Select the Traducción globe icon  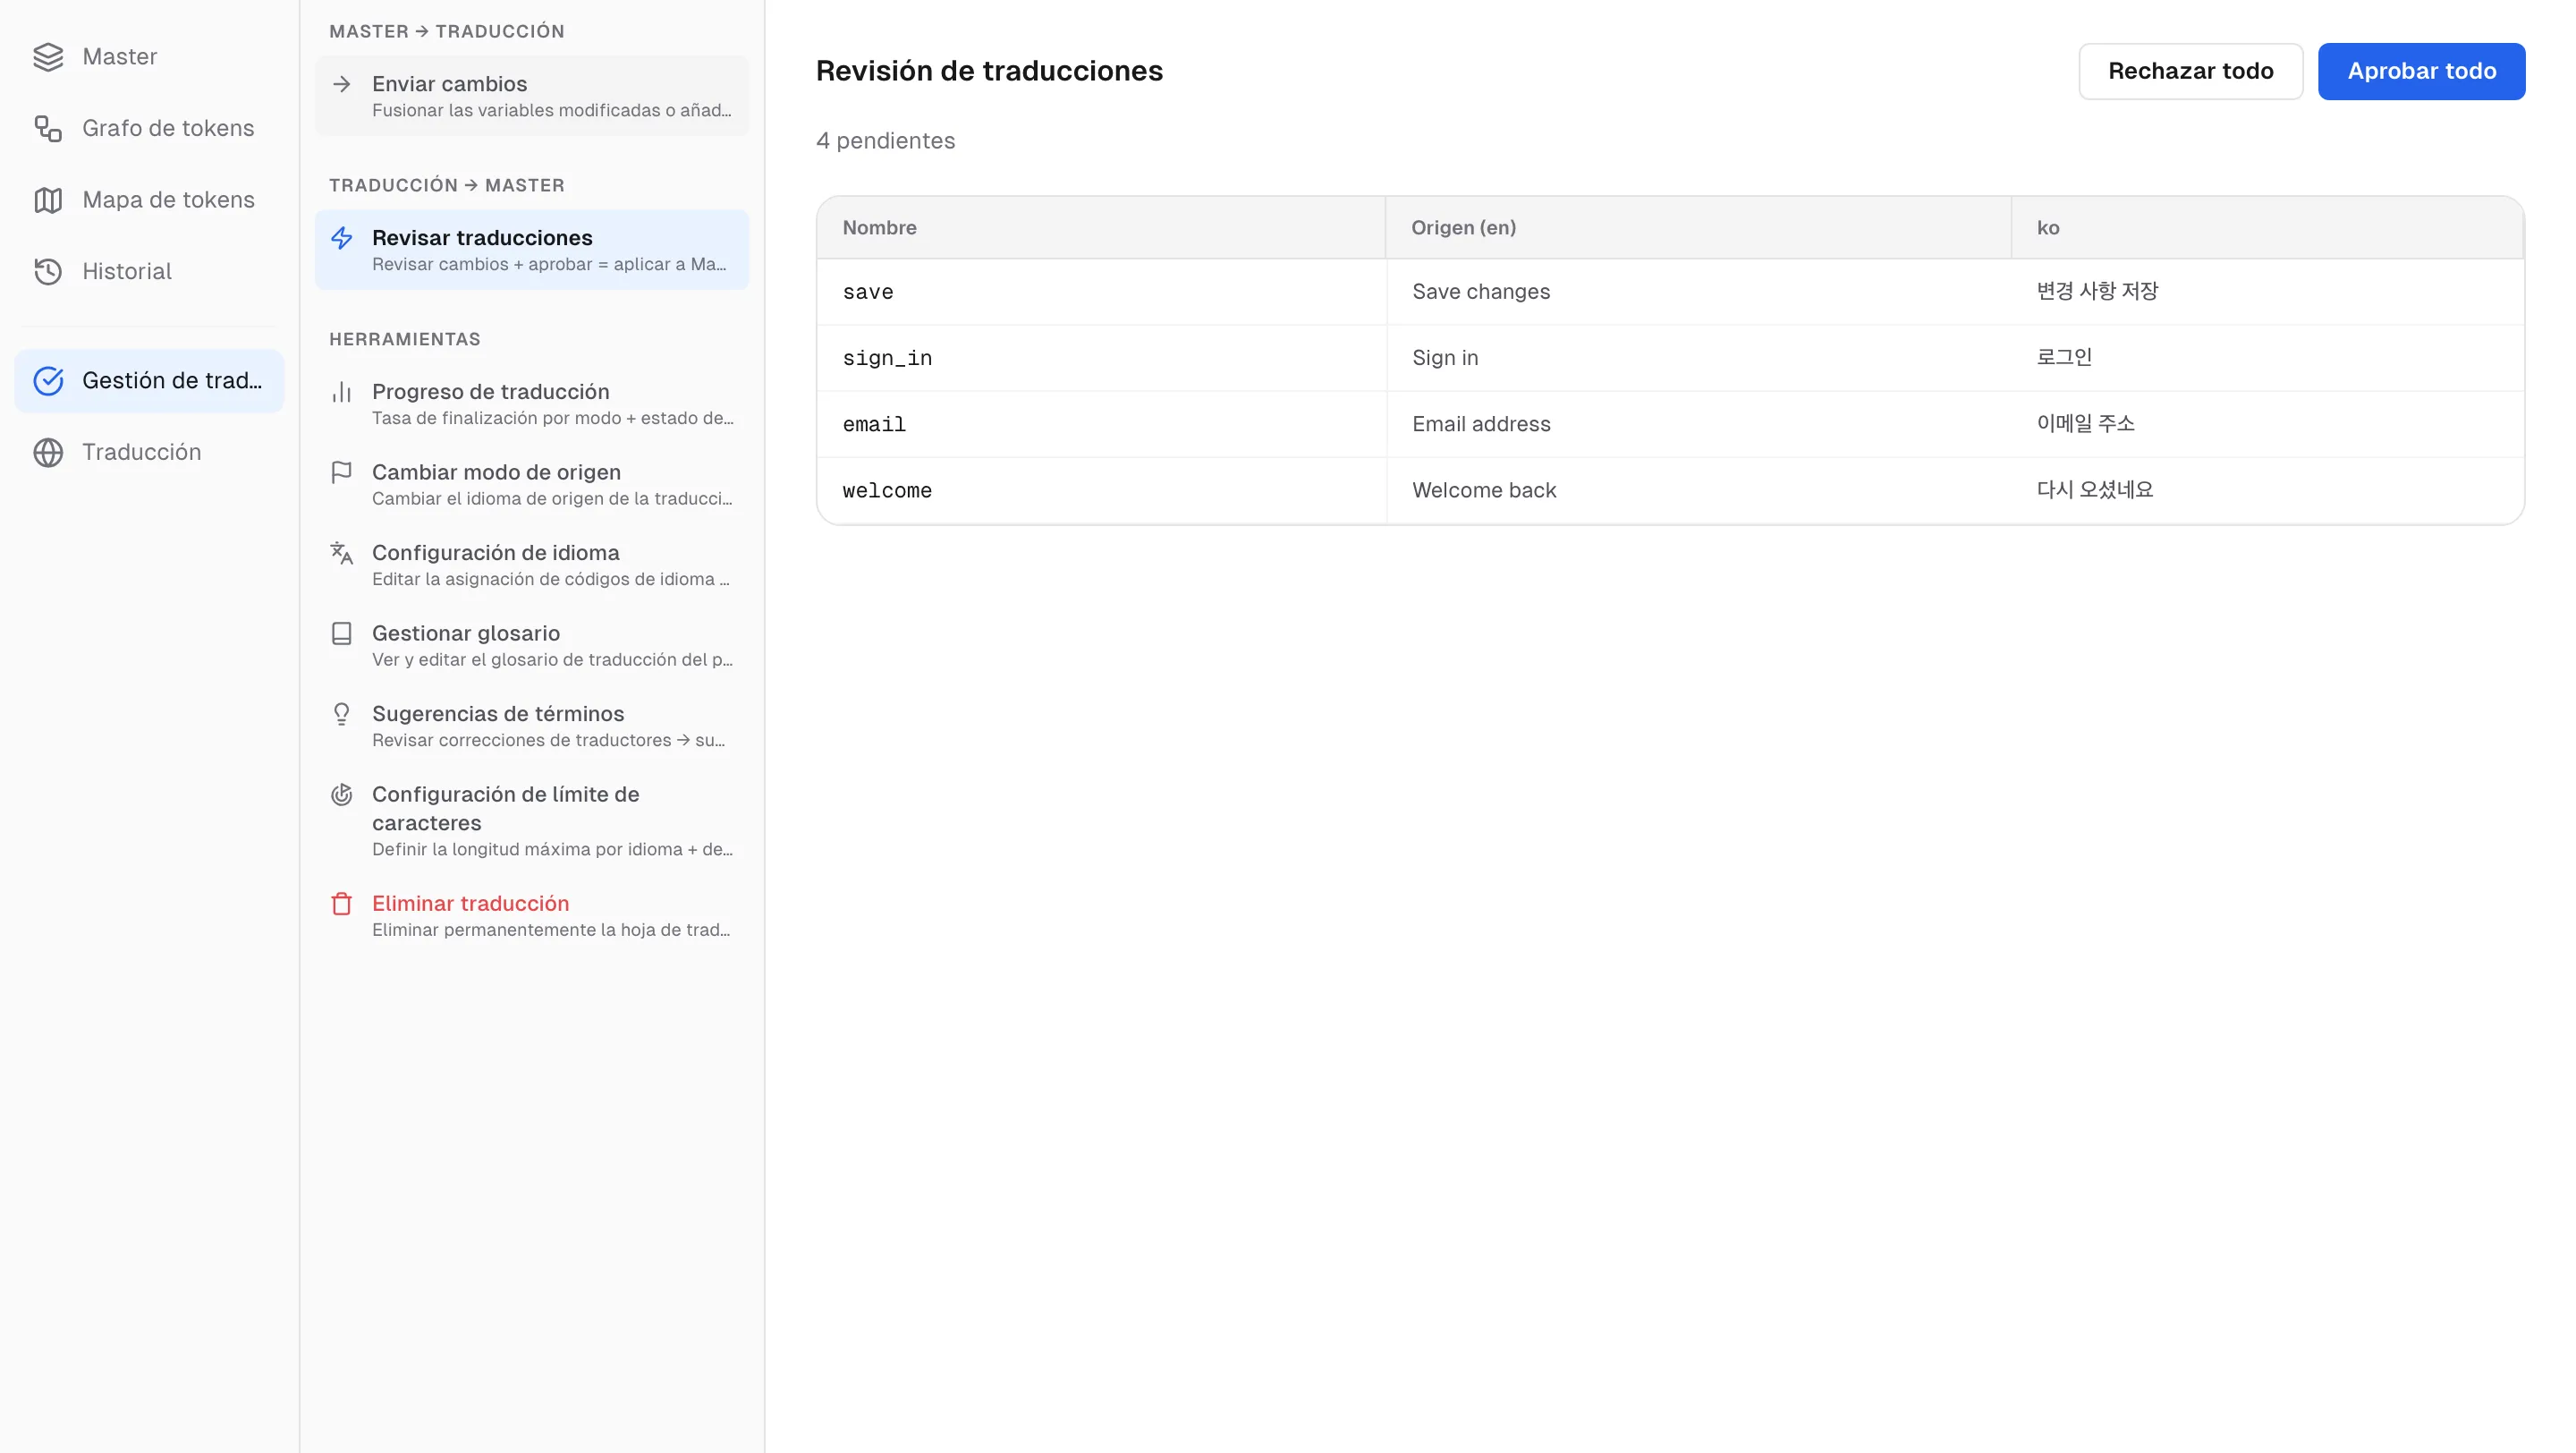point(48,453)
